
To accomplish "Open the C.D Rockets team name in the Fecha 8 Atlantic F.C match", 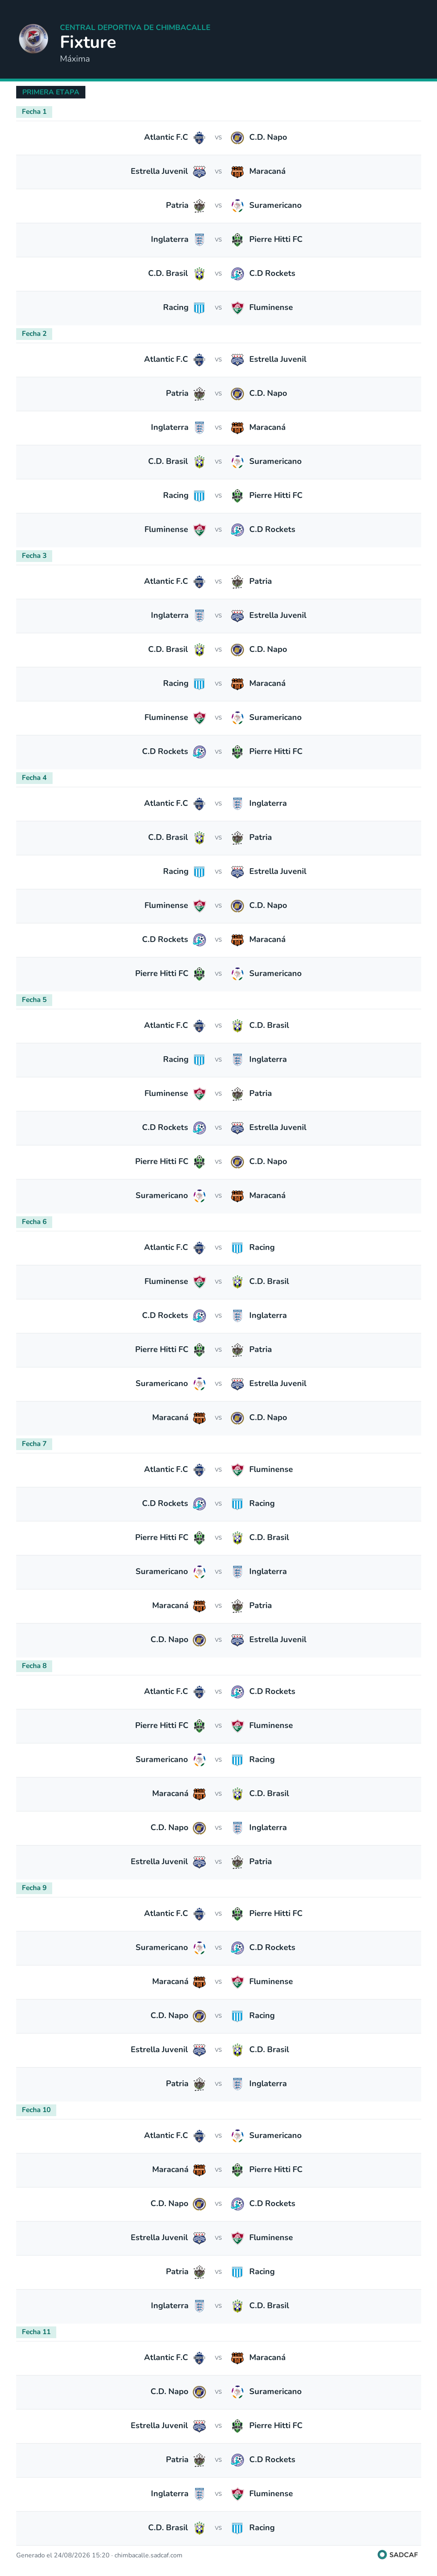I will click(x=272, y=1692).
